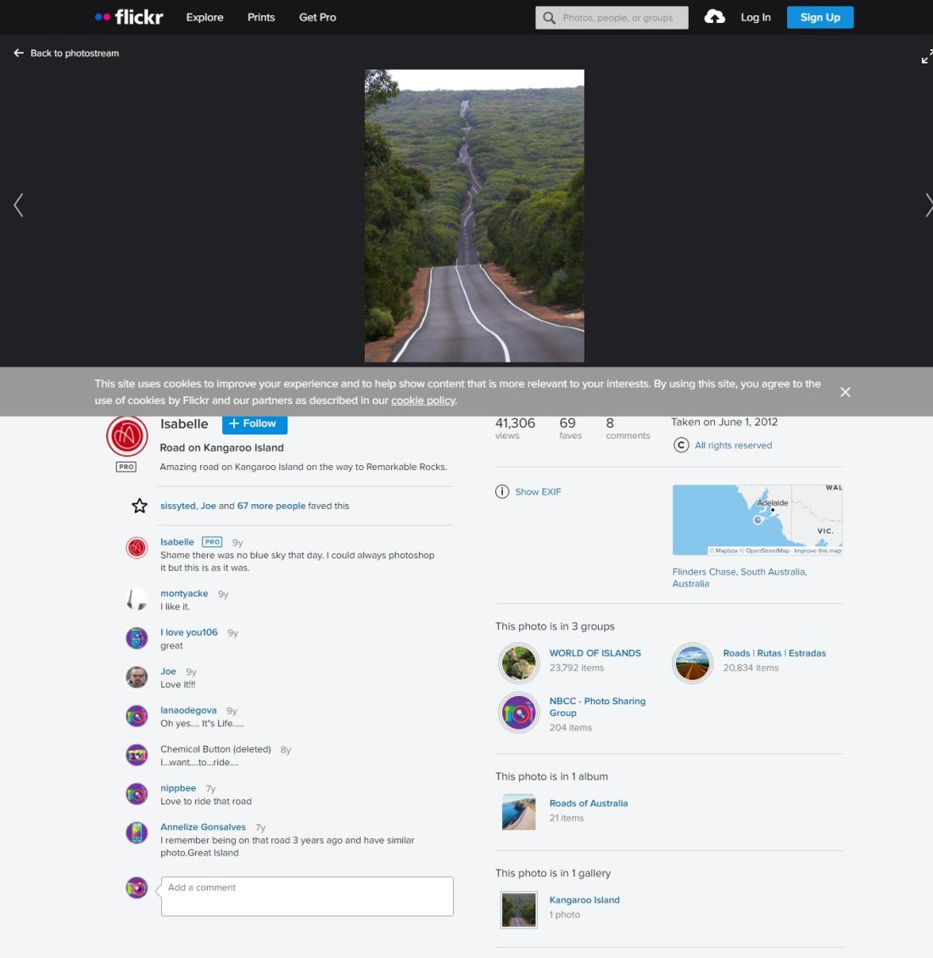Image resolution: width=933 pixels, height=958 pixels.
Task: Open the current user's avatar by comment box
Action: [137, 888]
